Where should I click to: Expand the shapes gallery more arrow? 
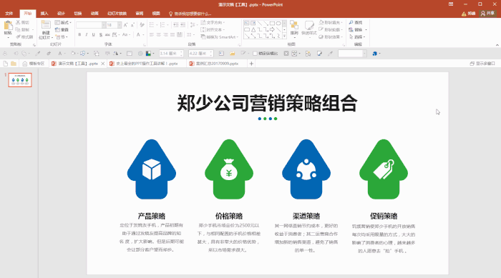click(284, 36)
